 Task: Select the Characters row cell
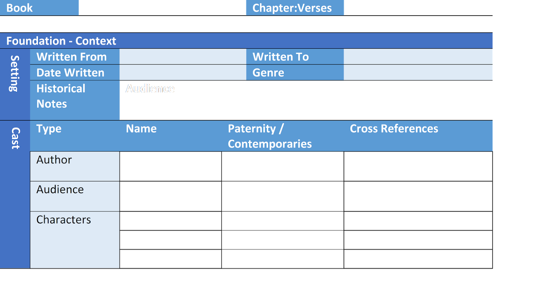tap(74, 240)
